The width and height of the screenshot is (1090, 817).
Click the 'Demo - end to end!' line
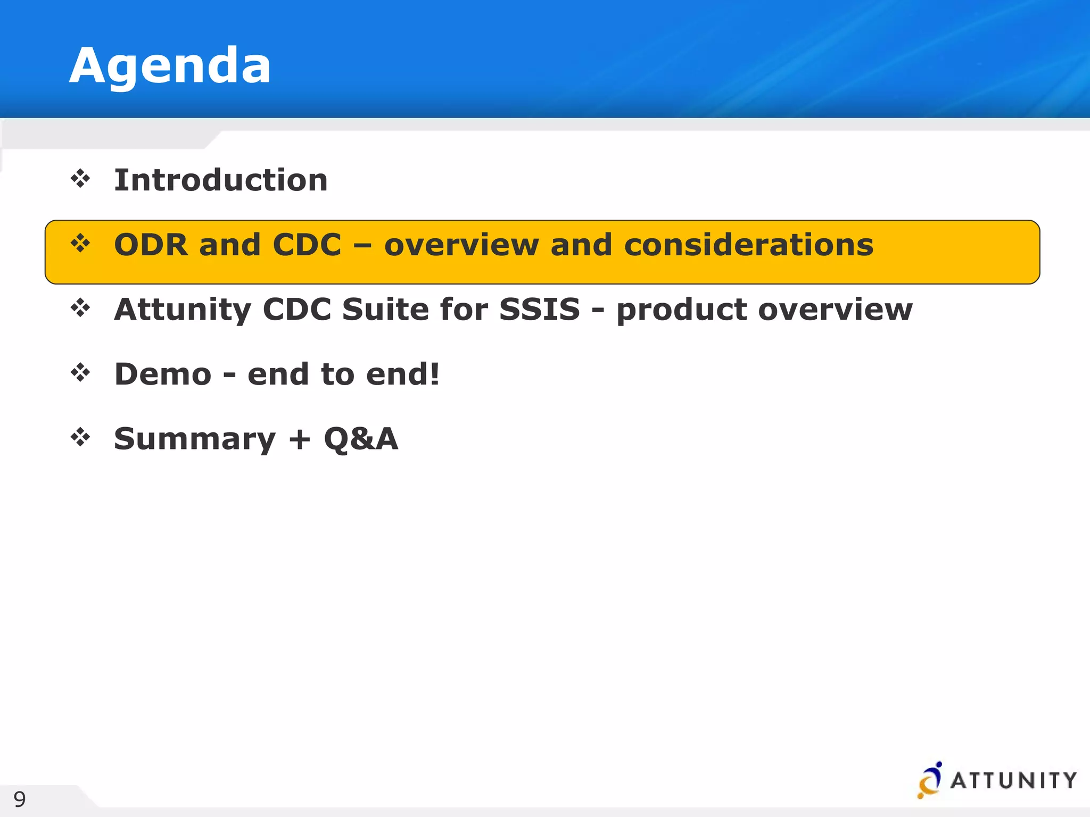277,374
